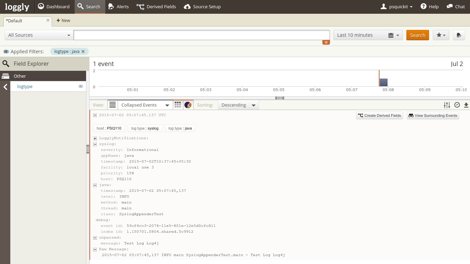Click the clock icon above events
This screenshot has height=264, width=470.
tap(457, 105)
